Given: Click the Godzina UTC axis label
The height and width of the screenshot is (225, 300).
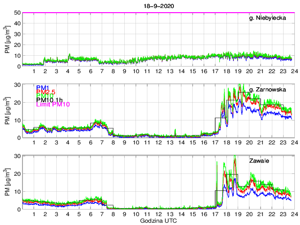Looking at the screenshot, I should [157, 220].
